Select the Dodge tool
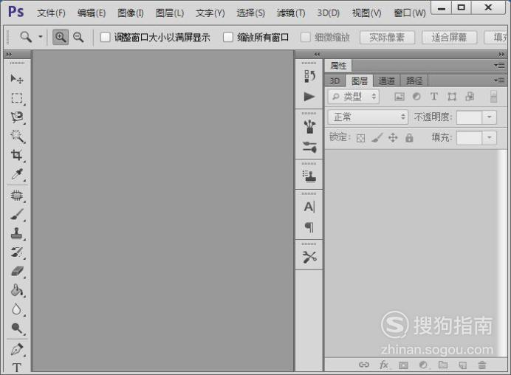The image size is (511, 375). coord(17,328)
